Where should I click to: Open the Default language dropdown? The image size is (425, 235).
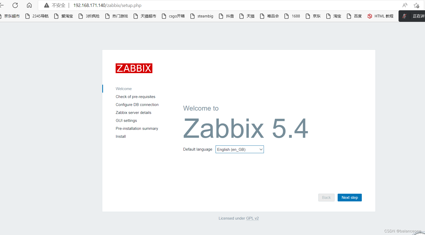point(240,149)
